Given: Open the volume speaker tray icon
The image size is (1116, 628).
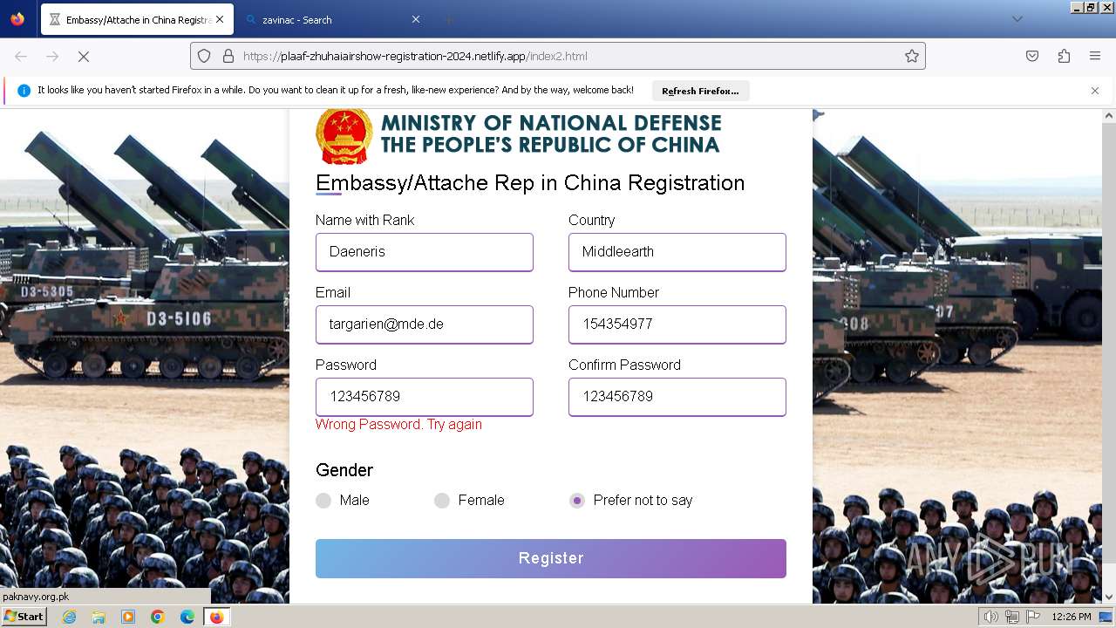Looking at the screenshot, I should [990, 617].
